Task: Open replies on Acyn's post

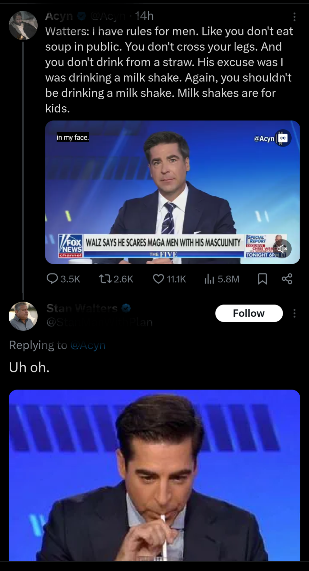Action: [53, 279]
